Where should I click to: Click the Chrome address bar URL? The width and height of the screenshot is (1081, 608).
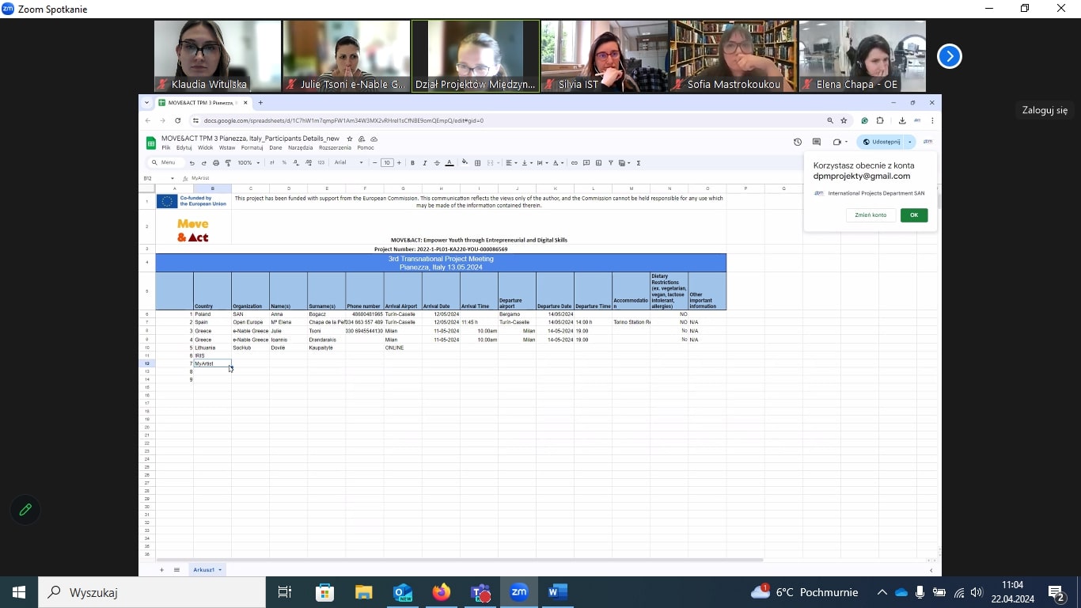pos(343,121)
